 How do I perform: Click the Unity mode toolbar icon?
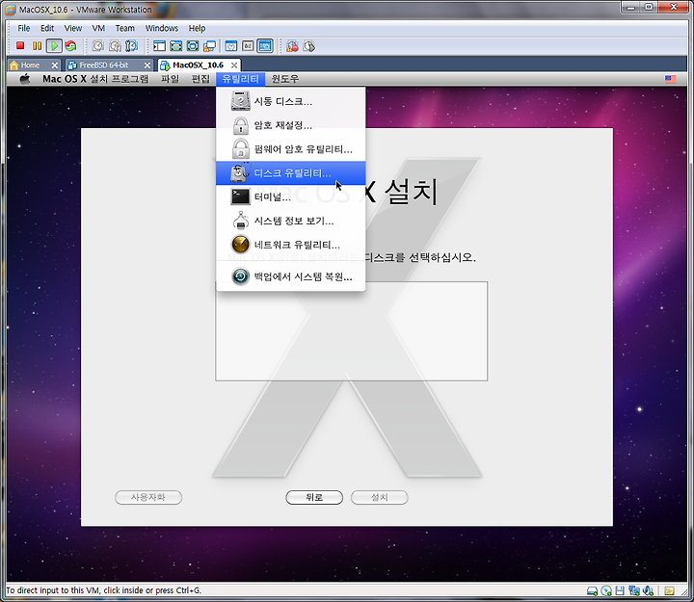pos(209,45)
